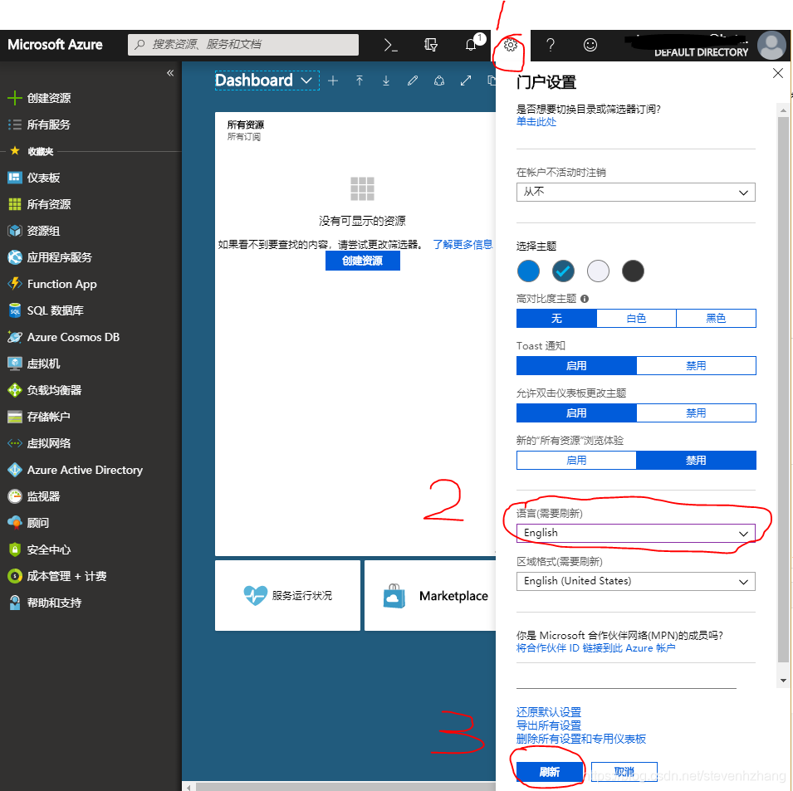Open the 服务运行状况 tile
The height and width of the screenshot is (791, 793).
pyautogui.click(x=288, y=595)
